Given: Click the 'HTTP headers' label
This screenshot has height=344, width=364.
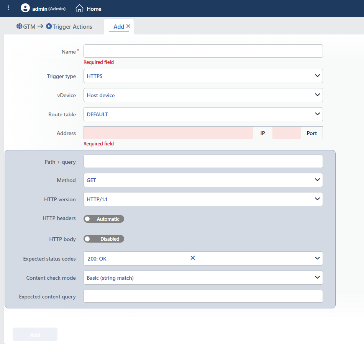Looking at the screenshot, I should pyautogui.click(x=59, y=218).
